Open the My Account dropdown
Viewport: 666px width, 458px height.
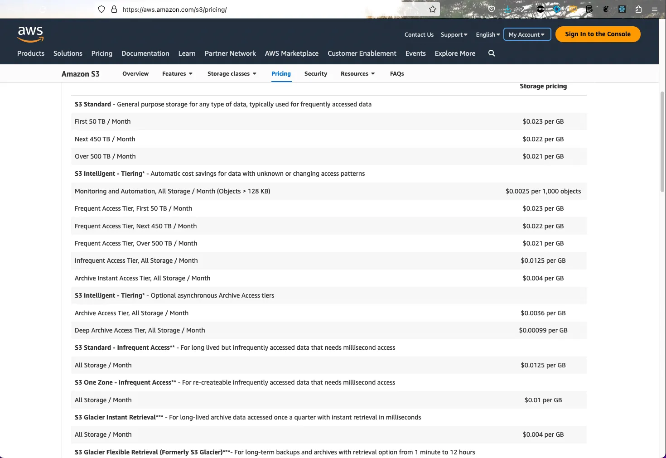tap(527, 34)
